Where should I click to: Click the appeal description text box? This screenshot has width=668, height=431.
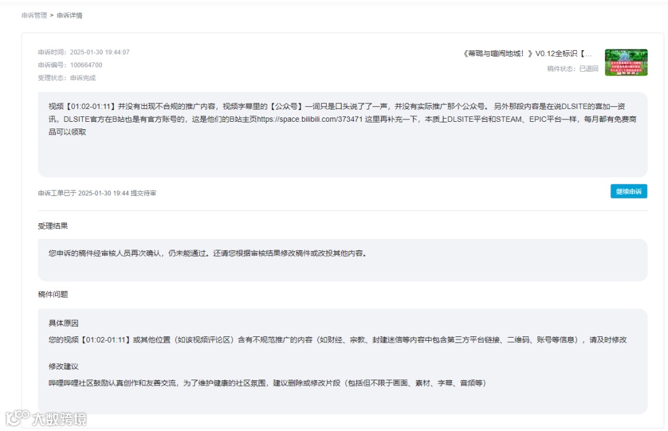[x=343, y=134]
